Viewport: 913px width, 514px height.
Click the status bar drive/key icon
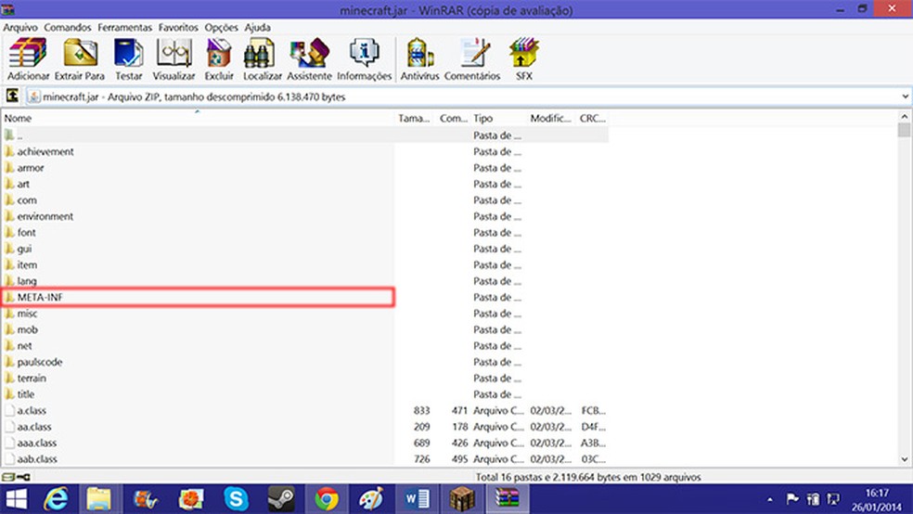[16, 477]
